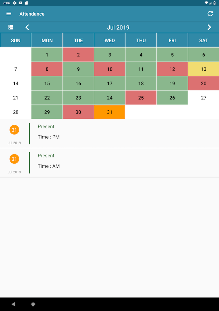Screen dimensions: 219x311
Task: Go to next month
Action: [209, 27]
